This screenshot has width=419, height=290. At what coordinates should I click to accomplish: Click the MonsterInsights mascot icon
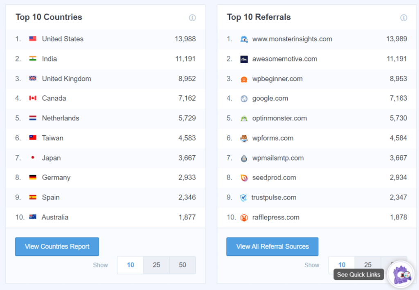point(400,274)
